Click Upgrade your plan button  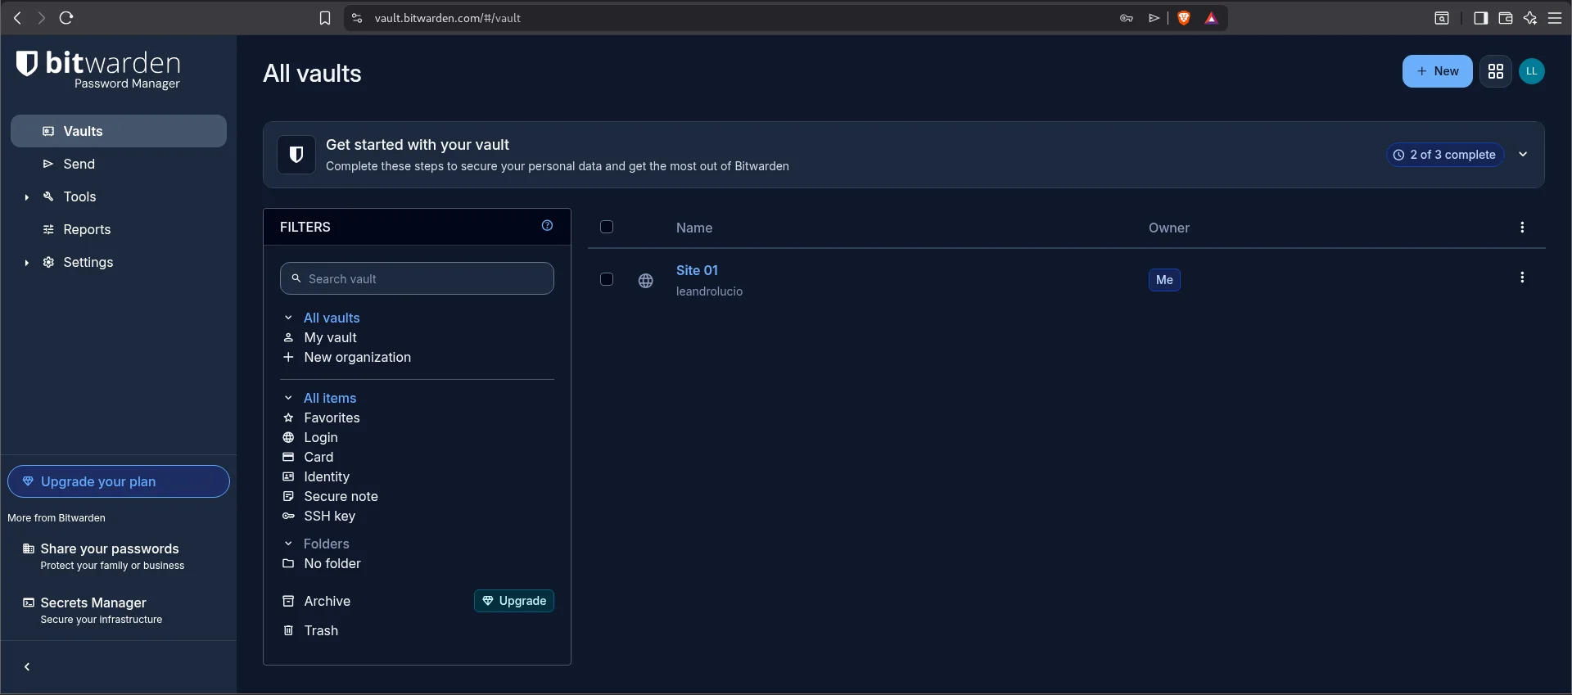(119, 481)
